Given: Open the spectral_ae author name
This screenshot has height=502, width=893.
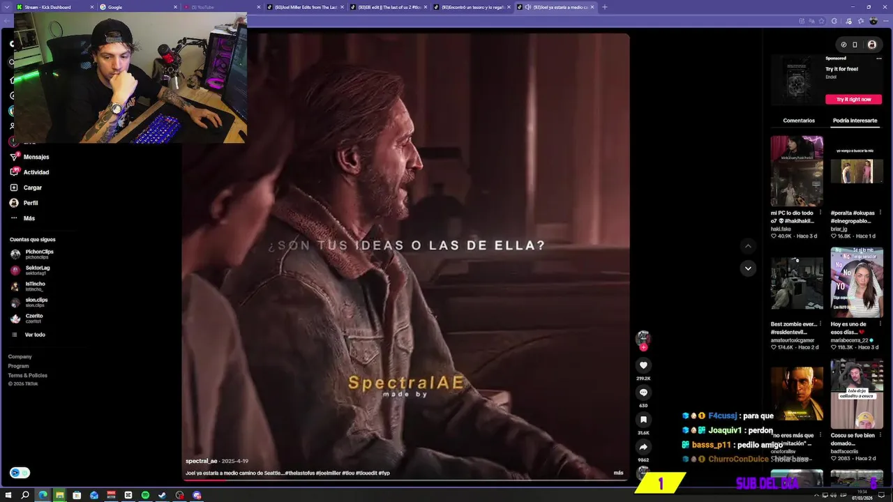Looking at the screenshot, I should (x=202, y=461).
